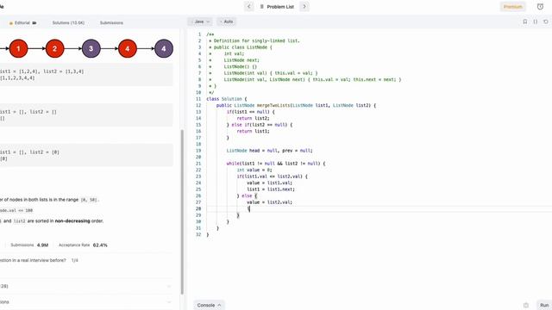This screenshot has width=552, height=310.
Task: Click the 'public ListNode mergeTwoLists' code line
Action: point(296,105)
